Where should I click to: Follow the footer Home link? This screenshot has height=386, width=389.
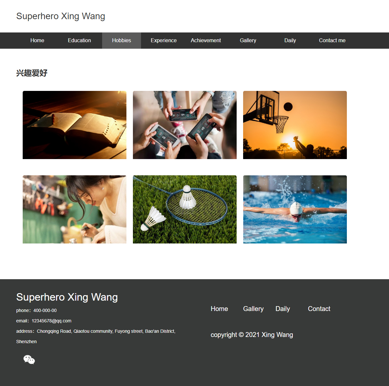(x=219, y=309)
